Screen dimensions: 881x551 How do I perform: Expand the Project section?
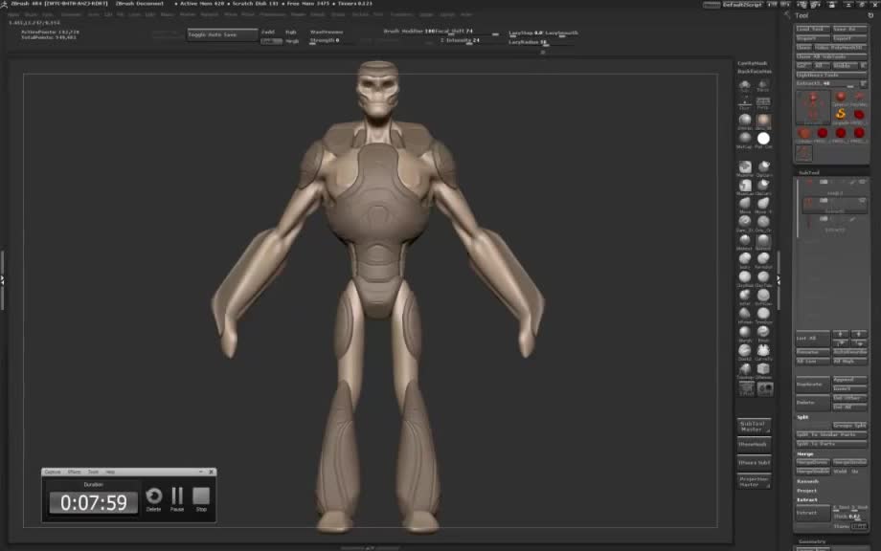806,491
